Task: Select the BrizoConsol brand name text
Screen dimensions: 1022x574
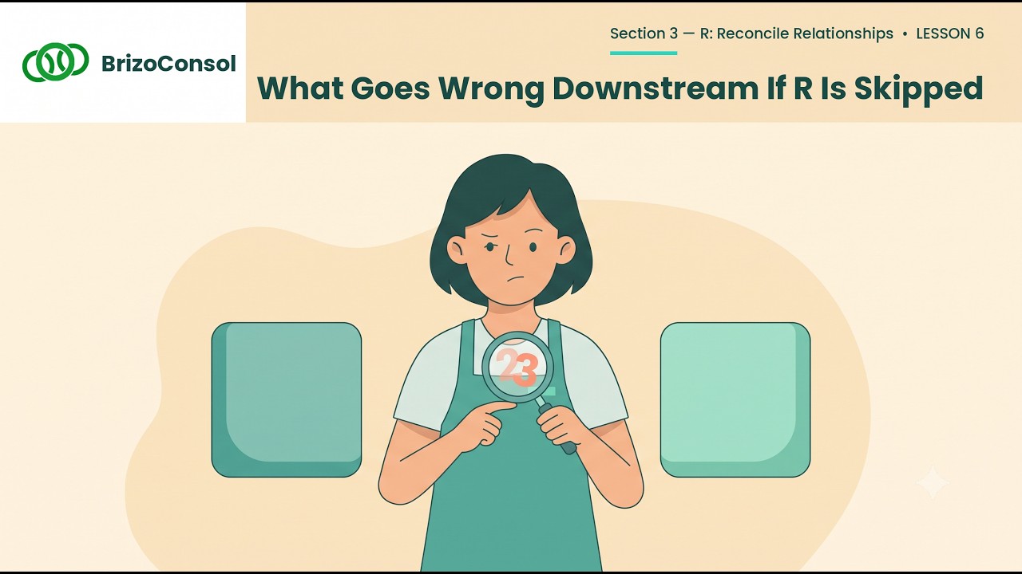Action: click(169, 63)
